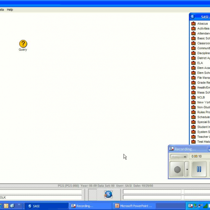Click the 0:00:10 recording timer
The height and width of the screenshot is (210, 210).
(x=197, y=156)
